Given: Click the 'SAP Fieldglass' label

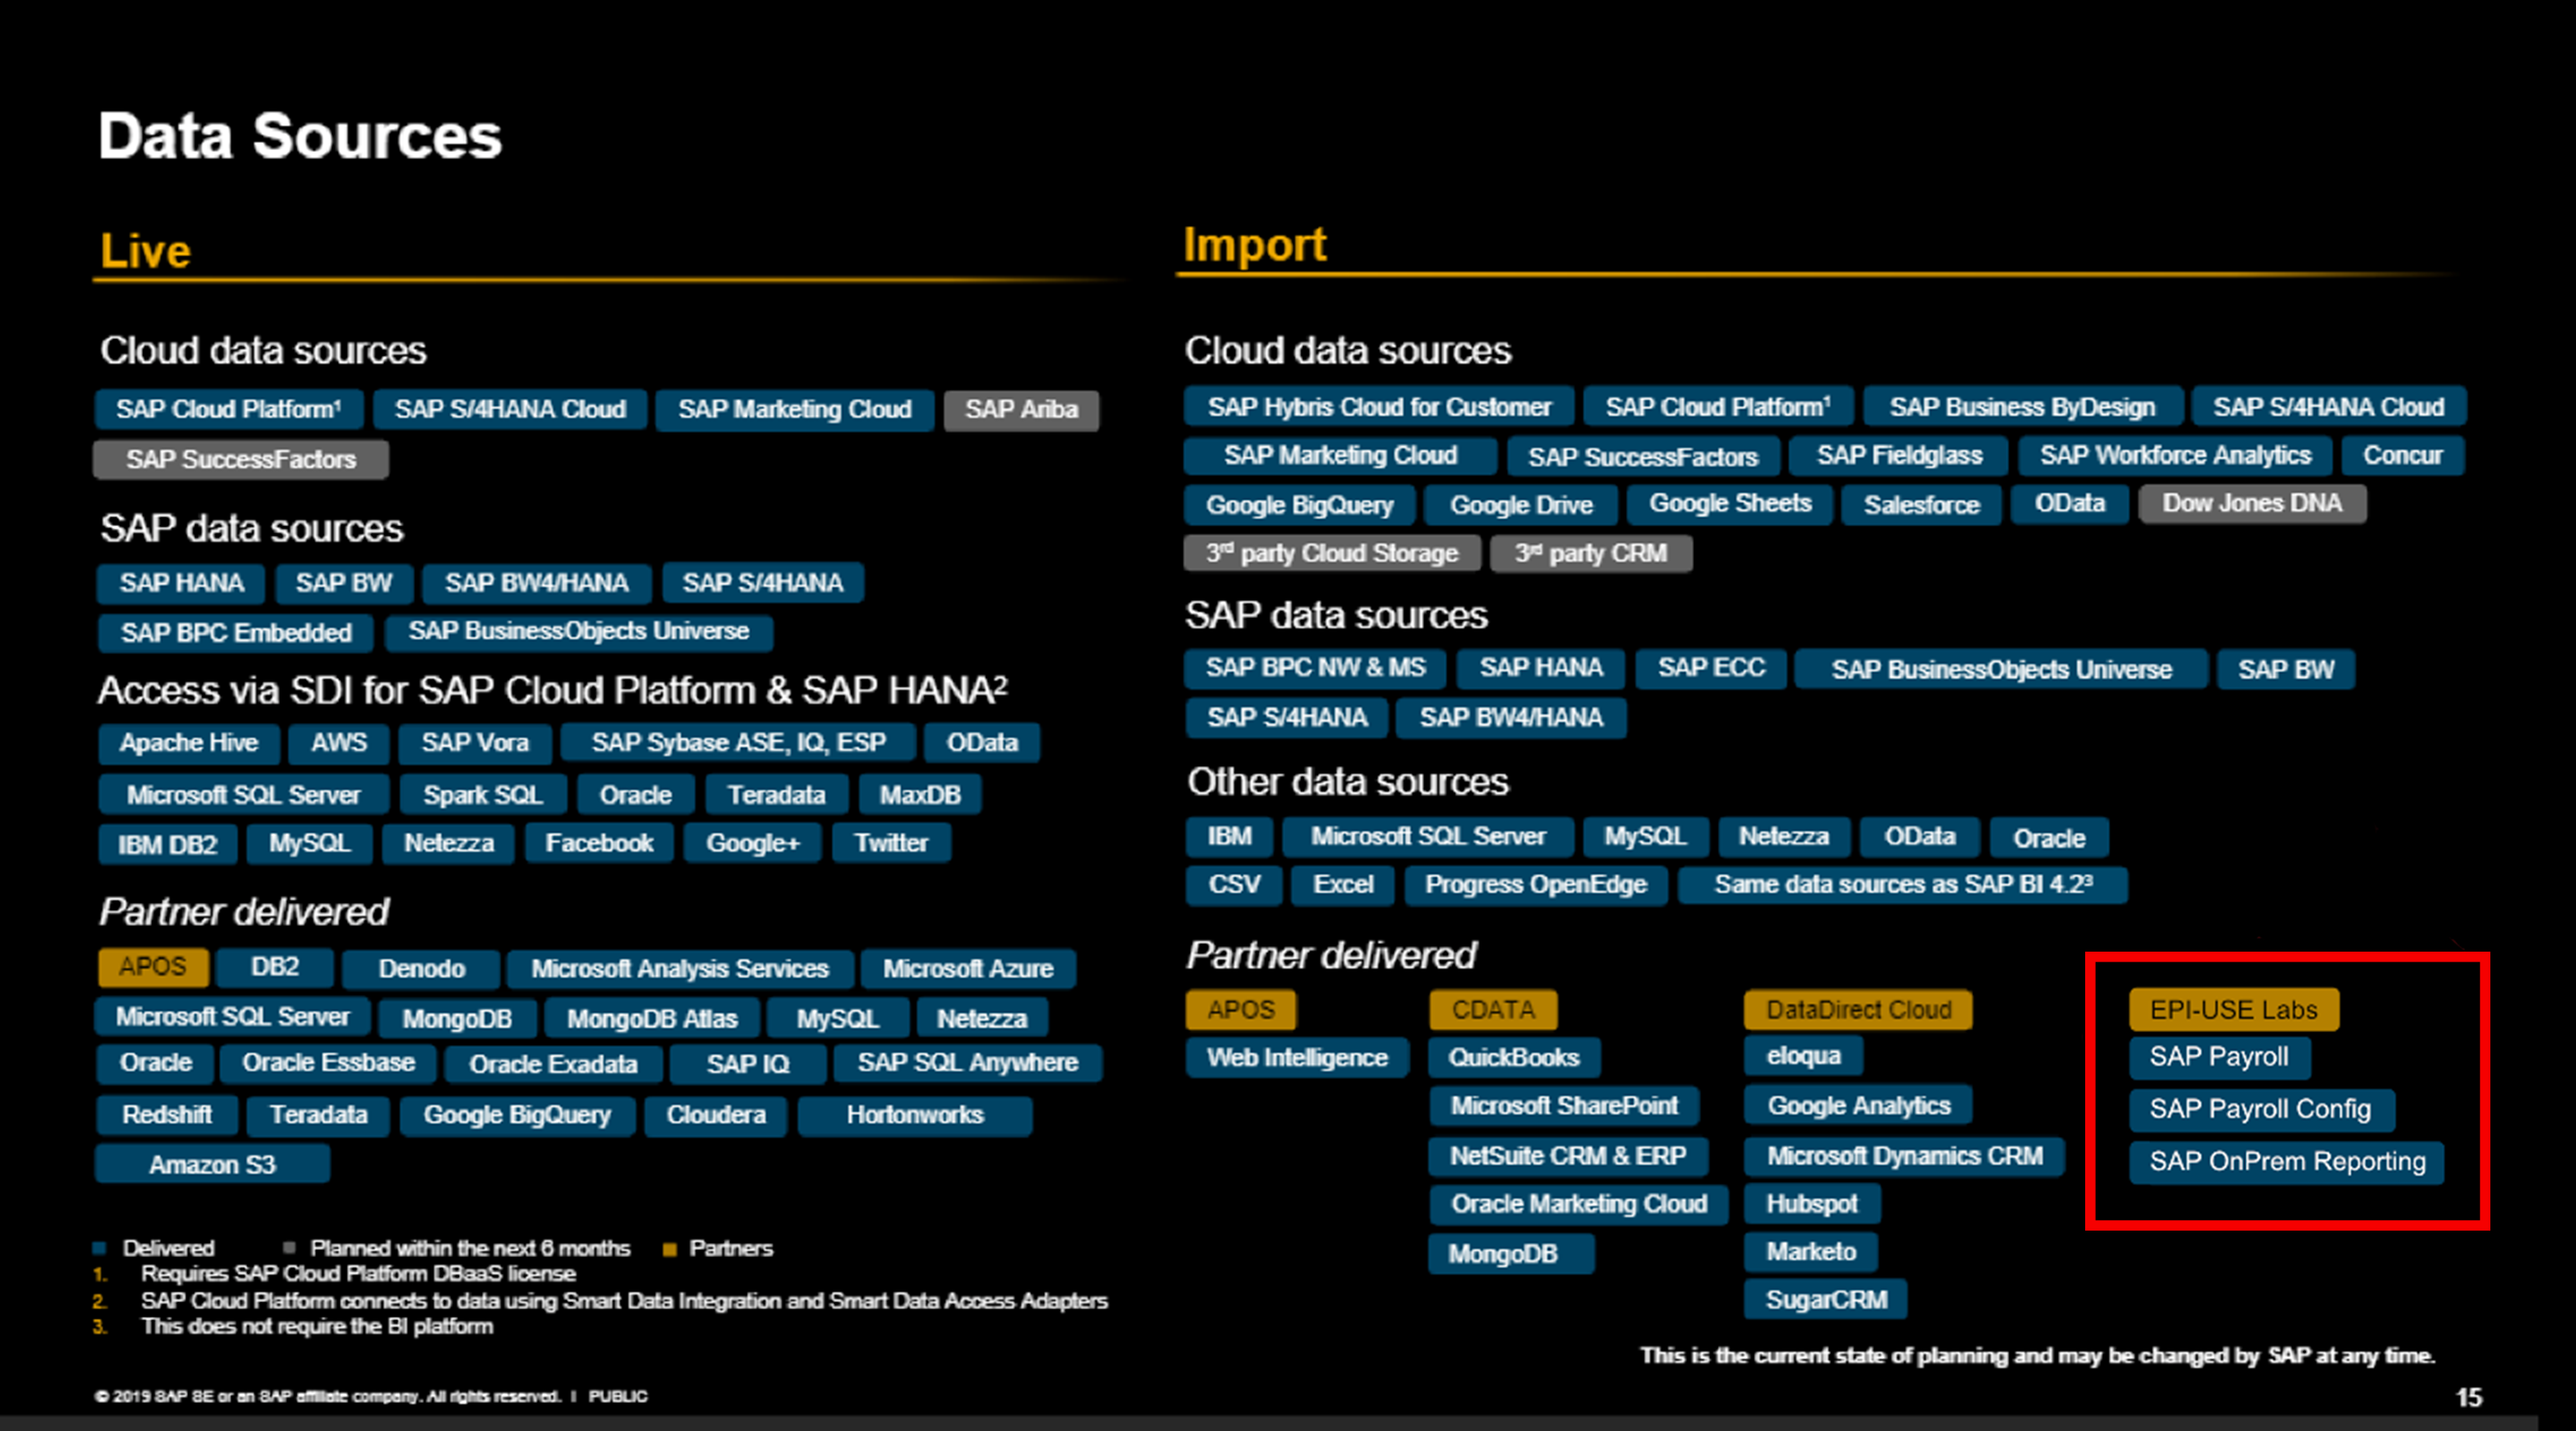Looking at the screenshot, I should click(1899, 456).
